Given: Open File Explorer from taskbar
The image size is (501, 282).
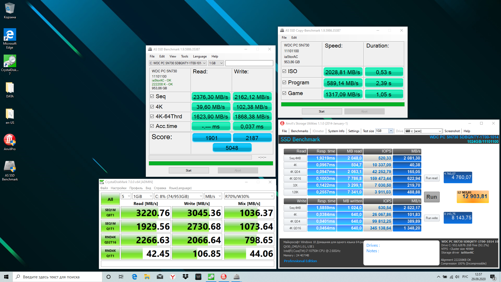Looking at the screenshot, I should (x=147, y=277).
